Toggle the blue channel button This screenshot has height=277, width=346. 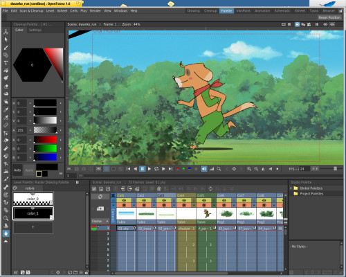(190, 169)
